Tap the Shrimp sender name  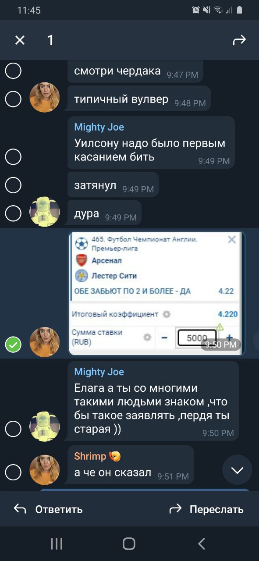(x=90, y=456)
